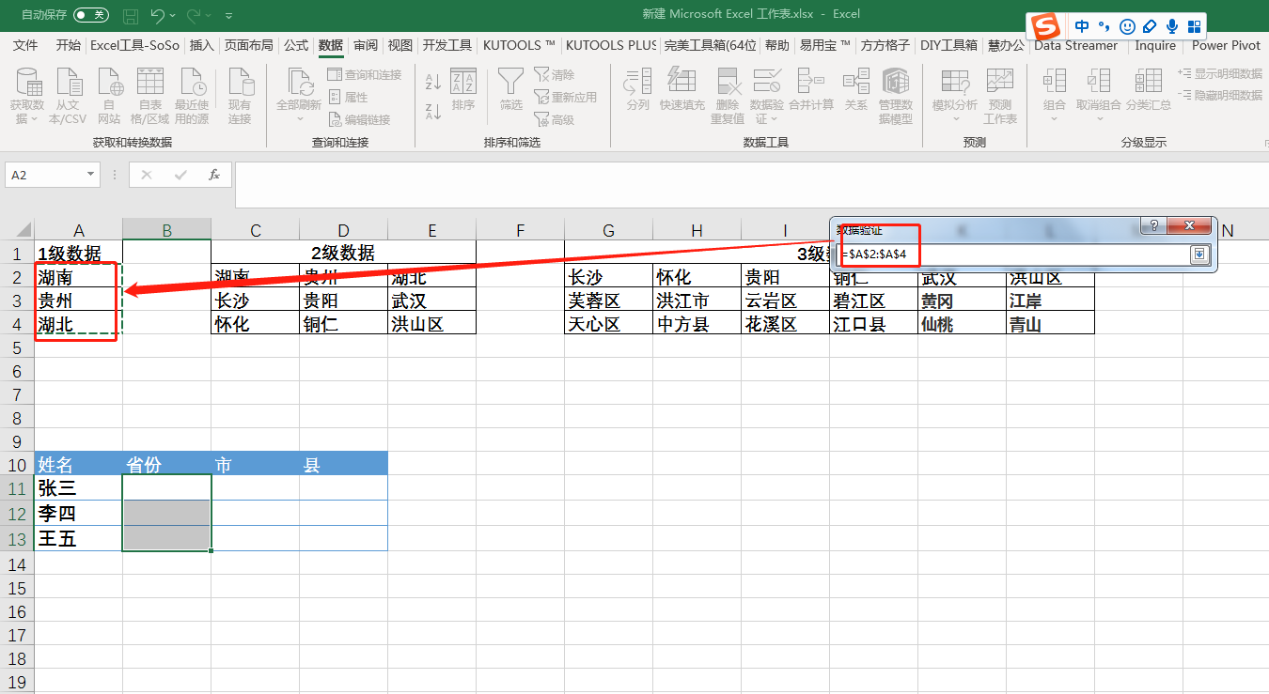Viewport: 1269px width, 694px height.
Task: Switch to the 审阅 ribbon tab
Action: [x=366, y=45]
